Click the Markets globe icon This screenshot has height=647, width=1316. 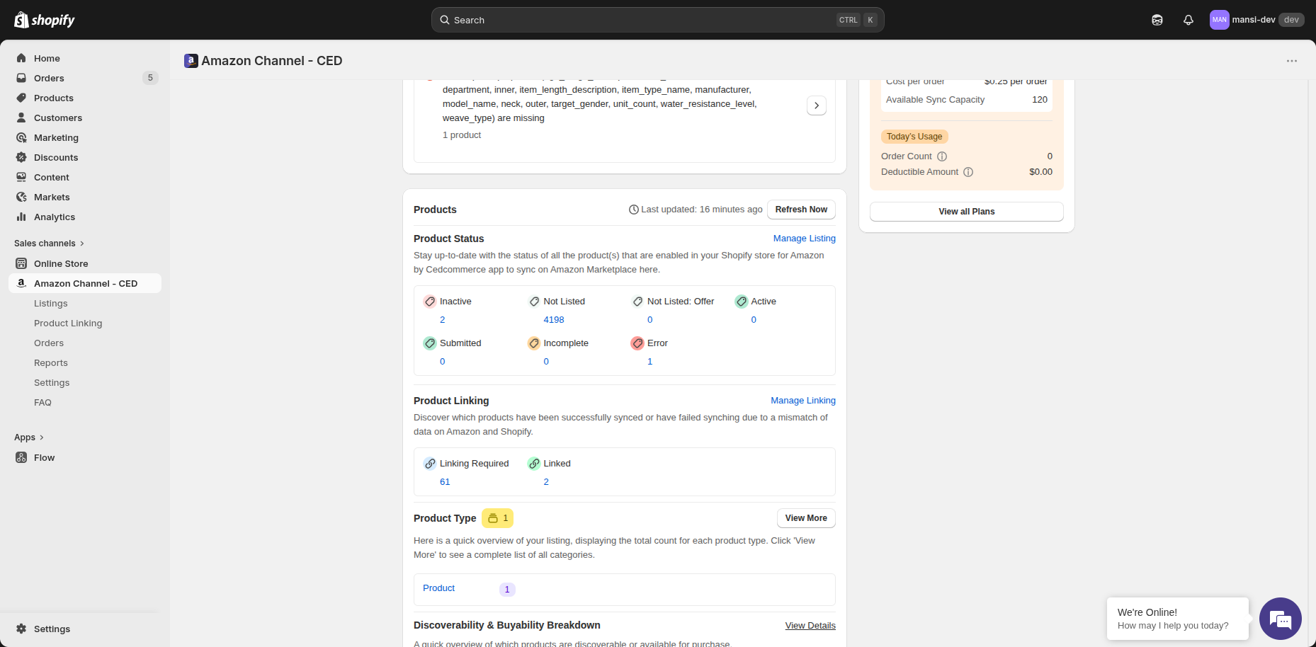21,197
